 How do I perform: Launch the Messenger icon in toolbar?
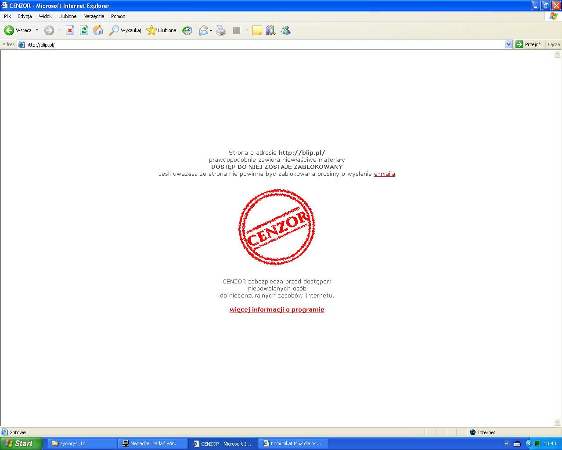coord(286,30)
